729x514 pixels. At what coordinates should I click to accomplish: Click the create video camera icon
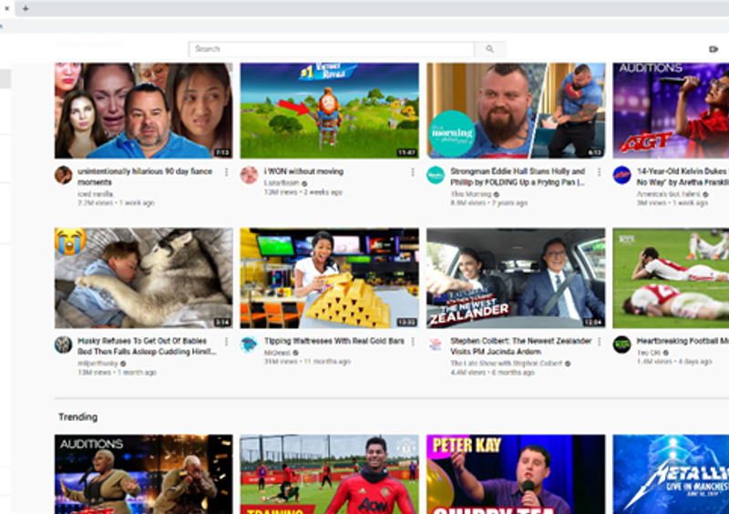tap(714, 49)
